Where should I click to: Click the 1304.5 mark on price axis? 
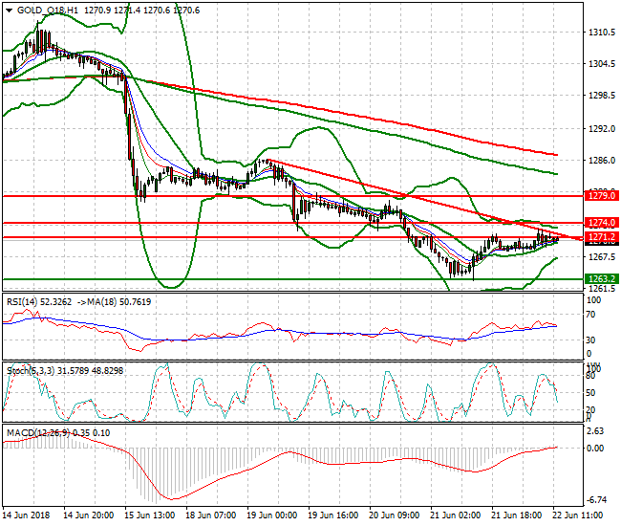click(x=599, y=64)
